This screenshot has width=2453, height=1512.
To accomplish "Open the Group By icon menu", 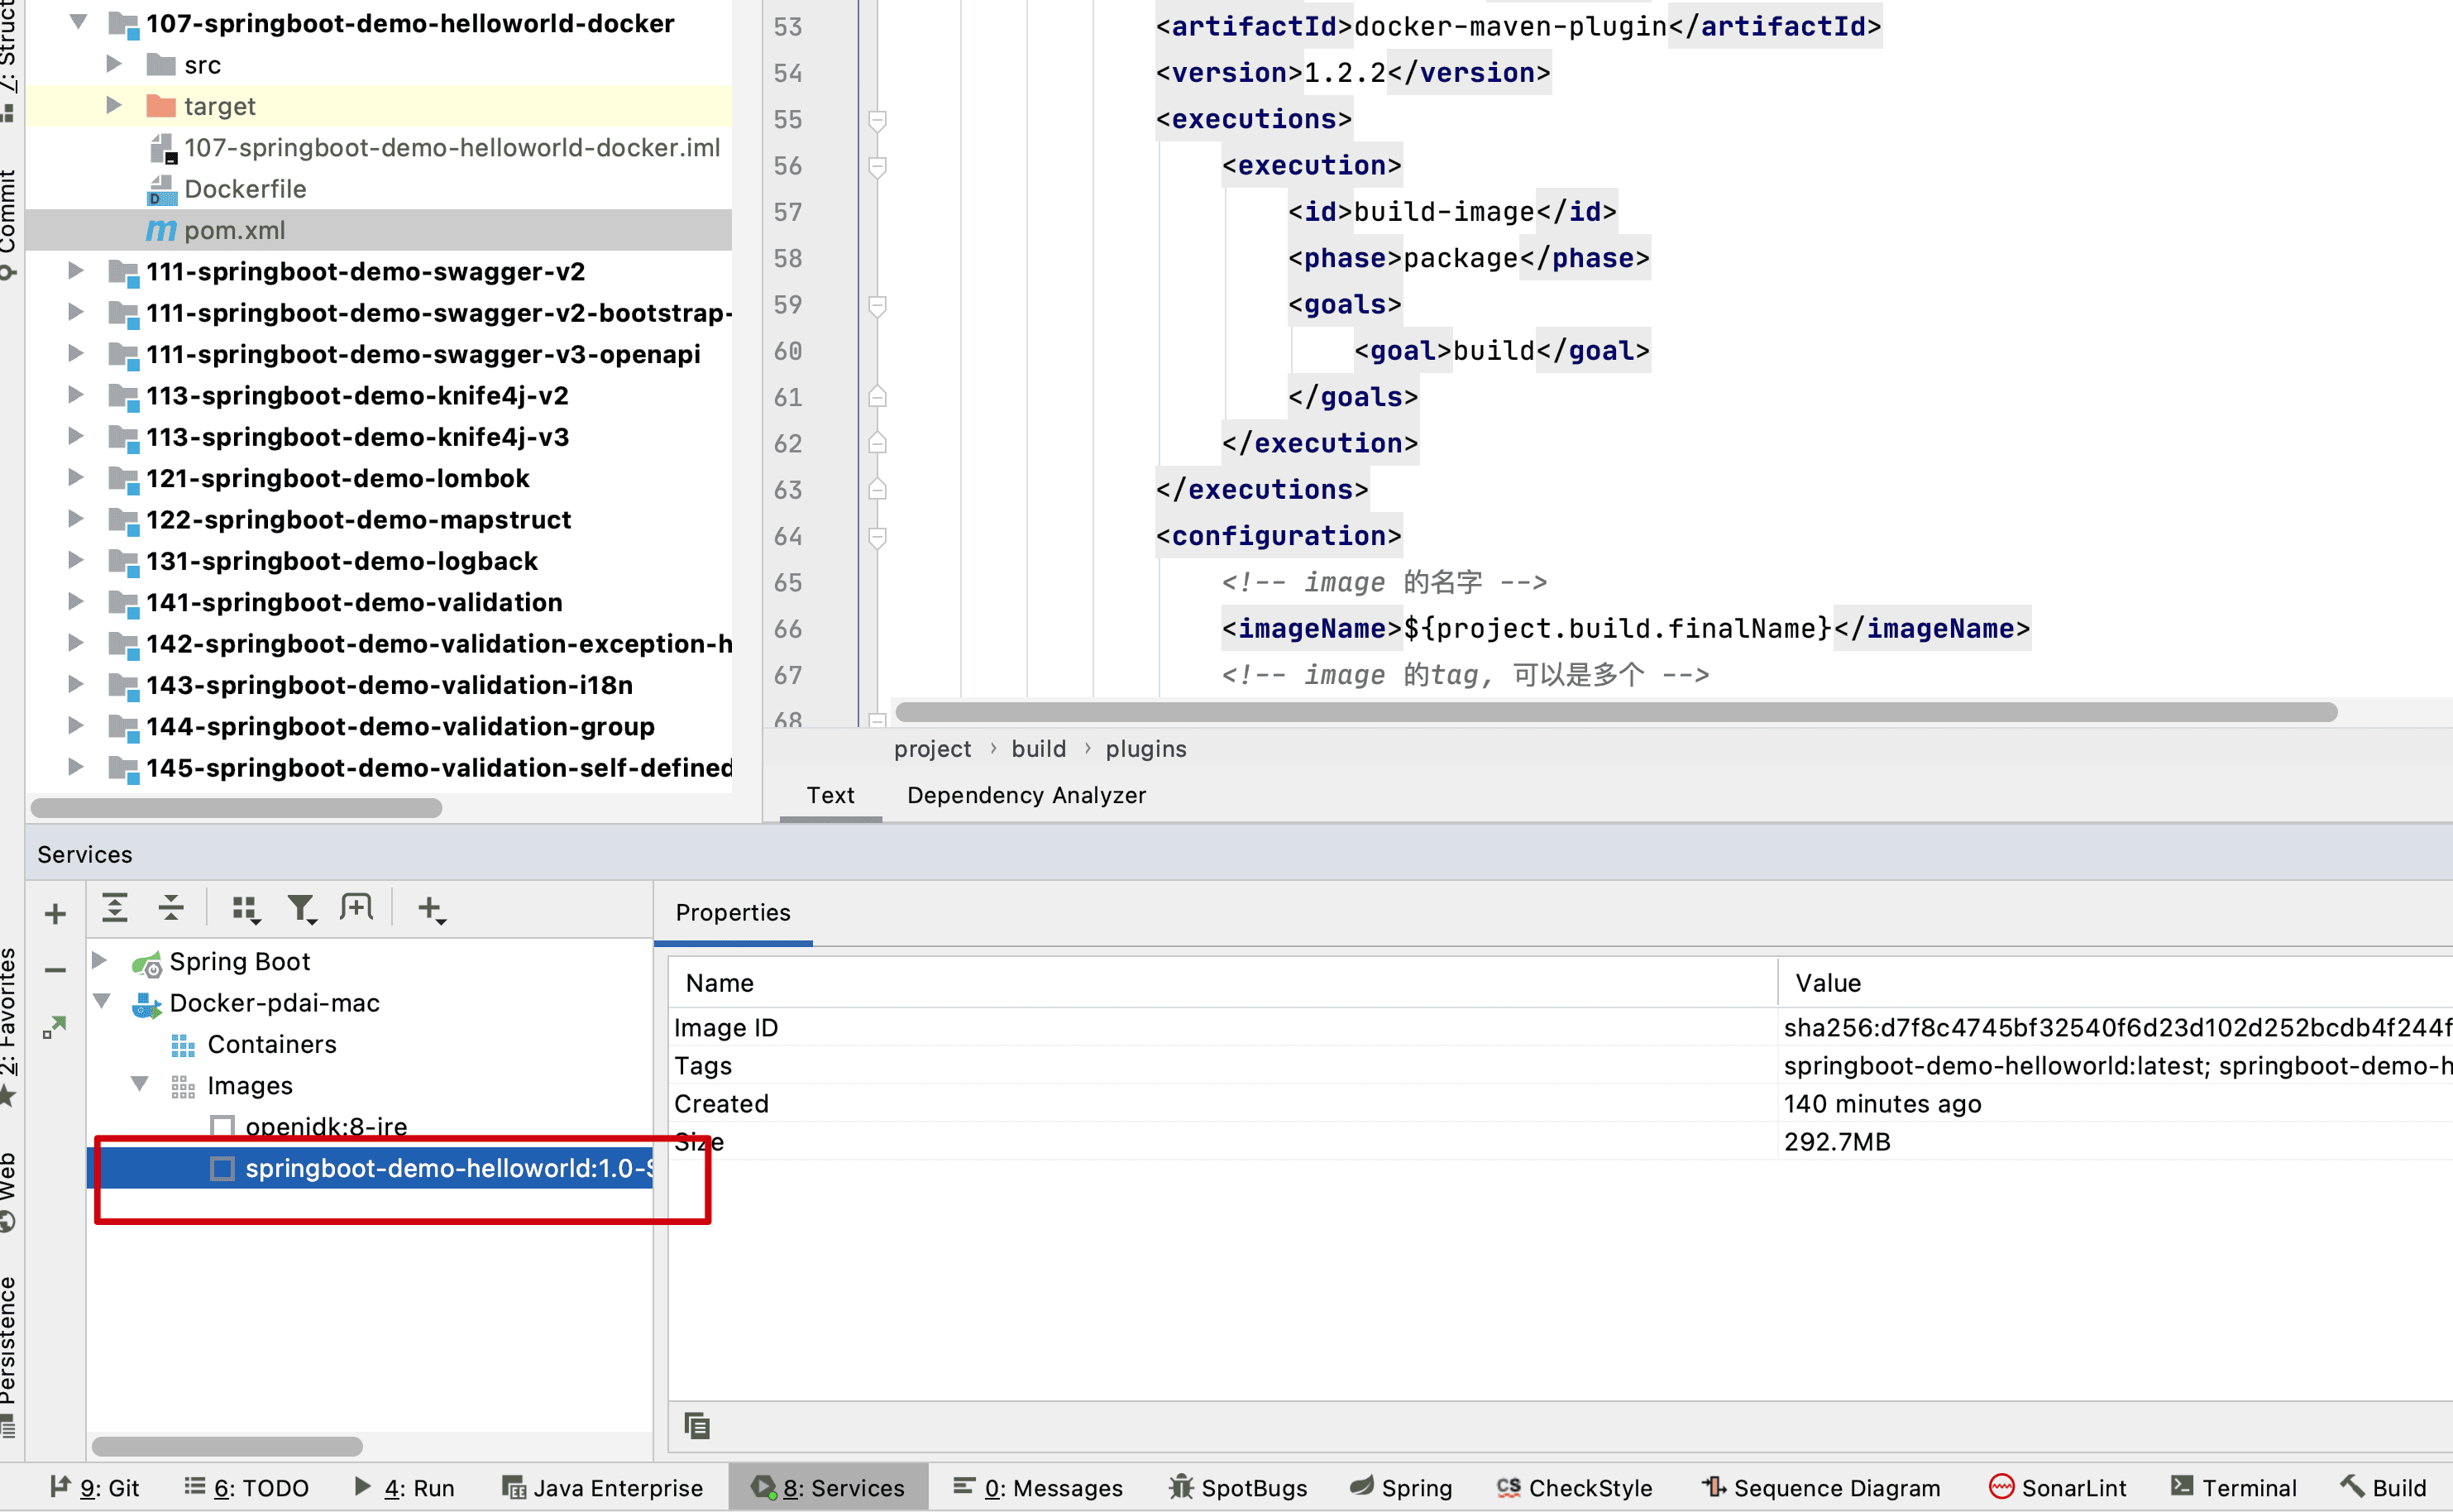I will (245, 908).
